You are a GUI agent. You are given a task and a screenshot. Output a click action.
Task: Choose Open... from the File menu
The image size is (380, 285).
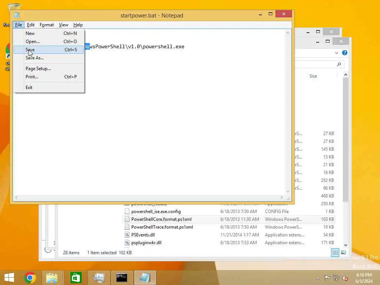tap(49, 42)
